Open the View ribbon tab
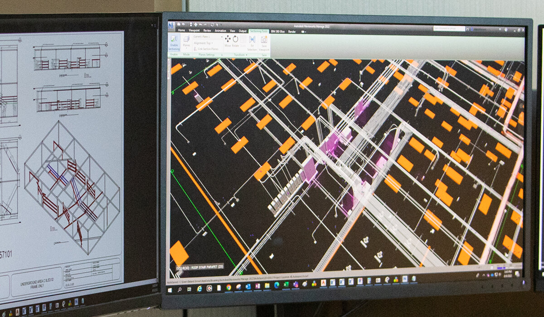This screenshot has width=544, height=317. 233,31
